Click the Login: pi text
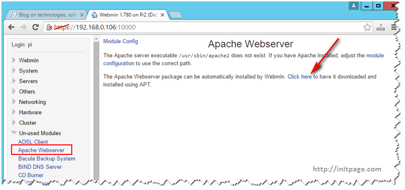The image size is (405, 190). click(x=22, y=45)
